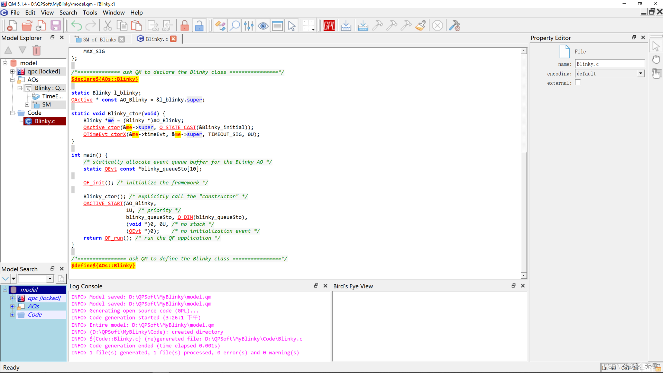Generate code with links icon
This screenshot has width=663, height=373.
[x=363, y=26]
